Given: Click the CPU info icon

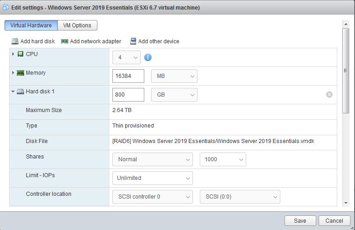Looking at the screenshot, I should click(x=148, y=57).
